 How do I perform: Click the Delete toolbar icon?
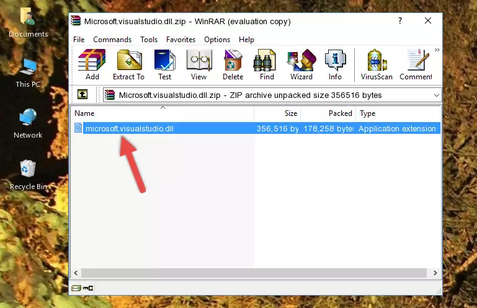coord(233,64)
